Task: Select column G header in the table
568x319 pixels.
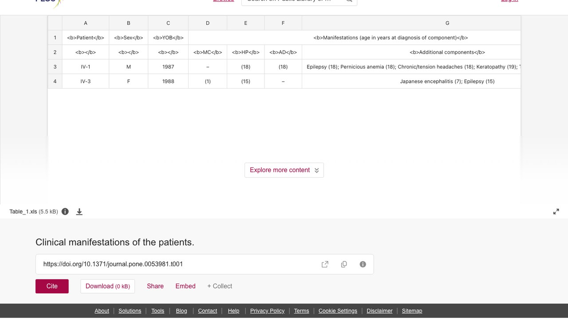Action: (411, 23)
